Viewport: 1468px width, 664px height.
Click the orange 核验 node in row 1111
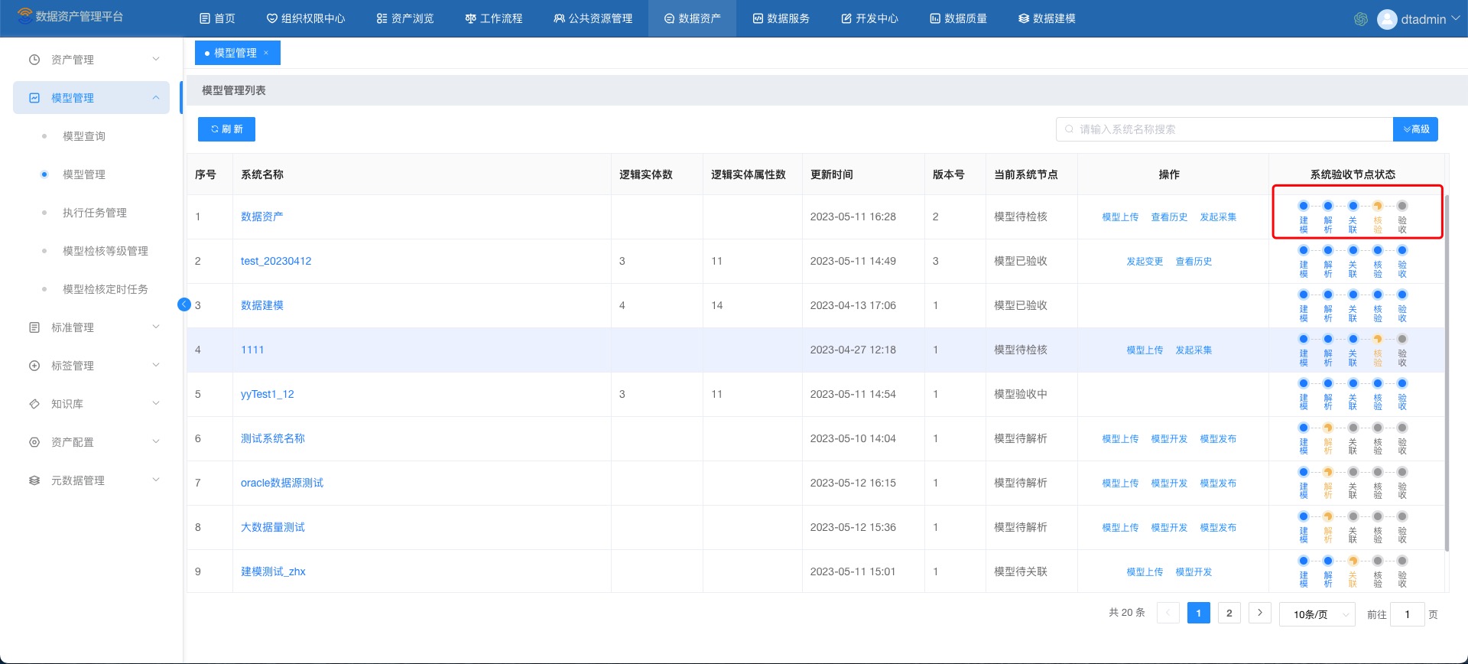1378,339
